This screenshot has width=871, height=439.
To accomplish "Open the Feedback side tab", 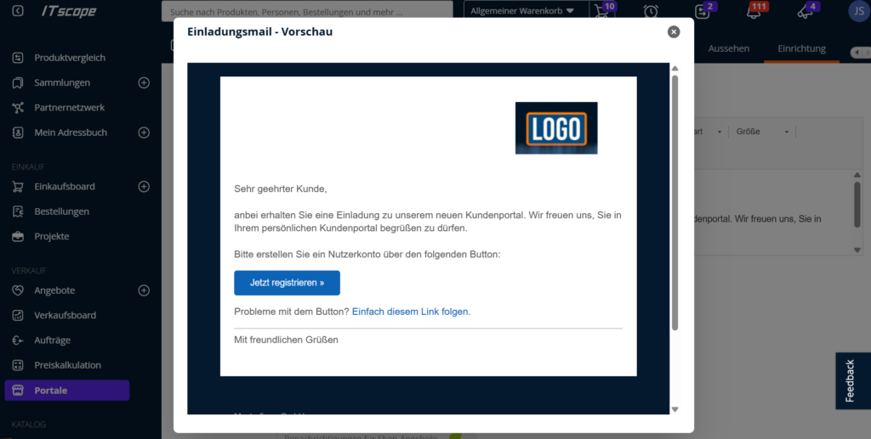I will (x=851, y=380).
